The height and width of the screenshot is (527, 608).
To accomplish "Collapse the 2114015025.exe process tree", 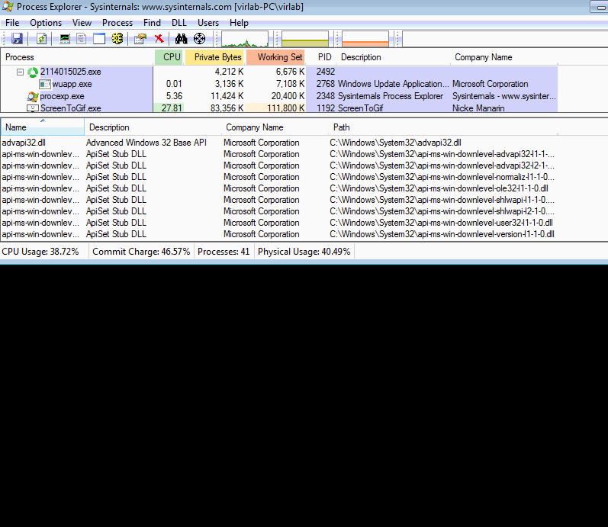I will [x=20, y=72].
